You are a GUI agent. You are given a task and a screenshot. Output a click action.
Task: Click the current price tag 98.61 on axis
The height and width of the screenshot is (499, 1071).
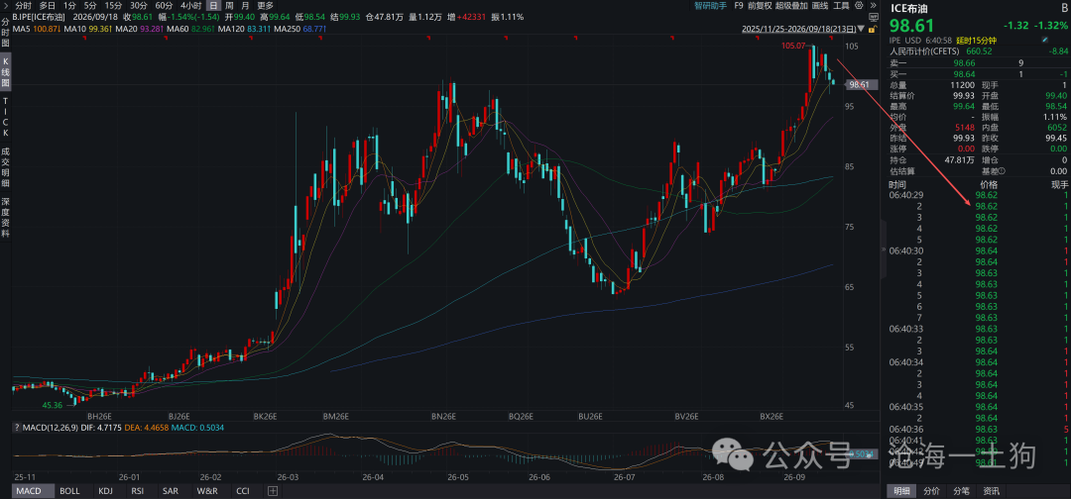coord(860,84)
